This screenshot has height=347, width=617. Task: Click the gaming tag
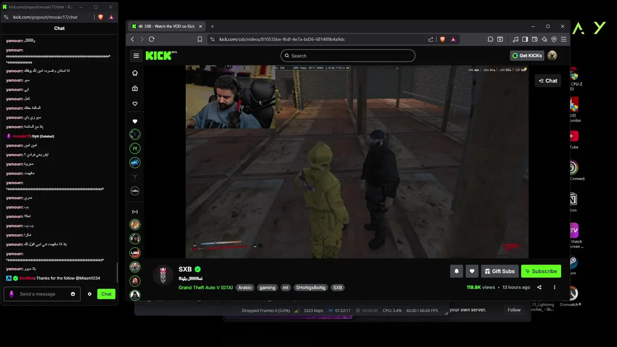267,288
